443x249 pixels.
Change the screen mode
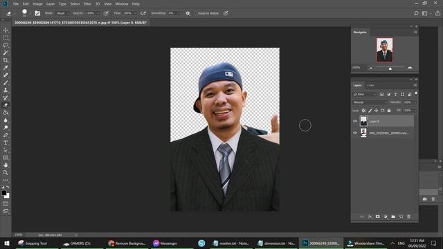(6, 211)
